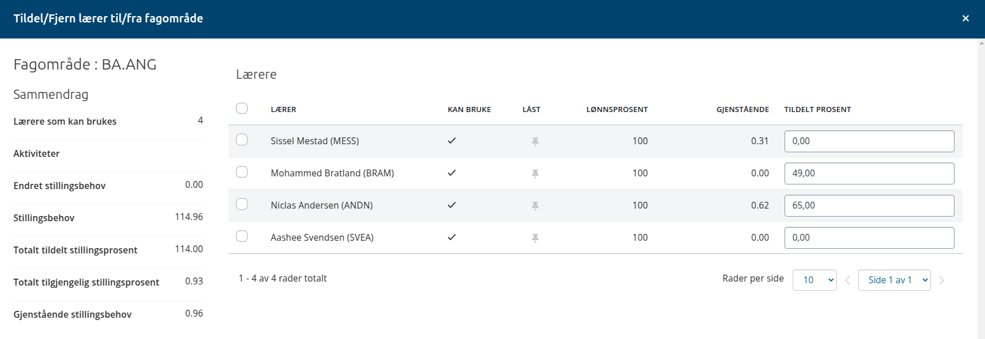The image size is (985, 339).
Task: Toggle lock pin for Niclas Andersen
Action: 535,206
